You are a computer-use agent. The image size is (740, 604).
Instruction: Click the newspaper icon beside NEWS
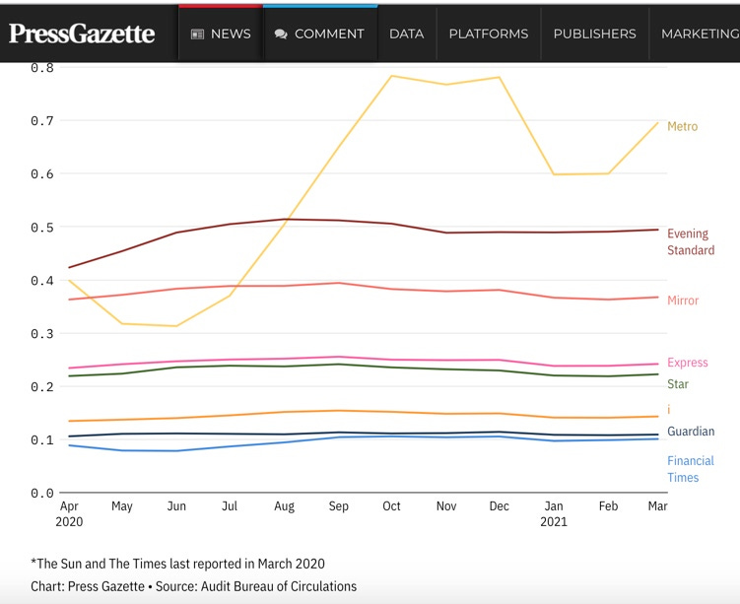point(197,34)
